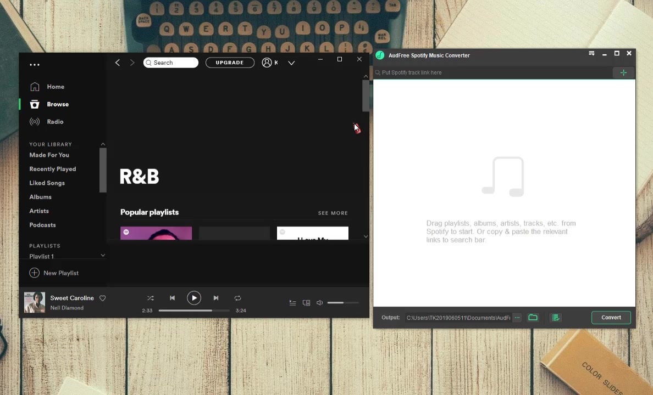The width and height of the screenshot is (653, 395).
Task: Open the converted list icon in AudFree
Action: 555,317
